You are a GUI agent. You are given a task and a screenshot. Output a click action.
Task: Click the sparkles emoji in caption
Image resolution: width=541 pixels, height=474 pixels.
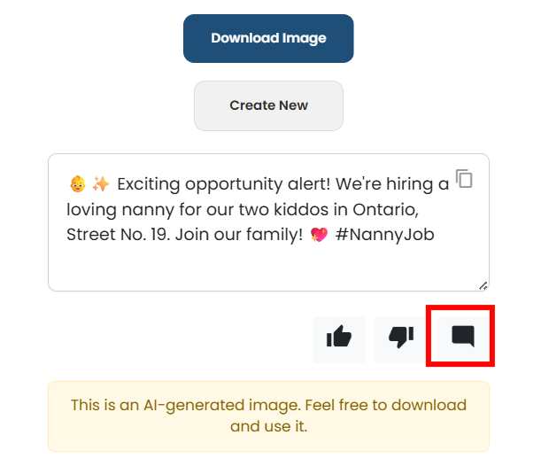click(x=101, y=184)
